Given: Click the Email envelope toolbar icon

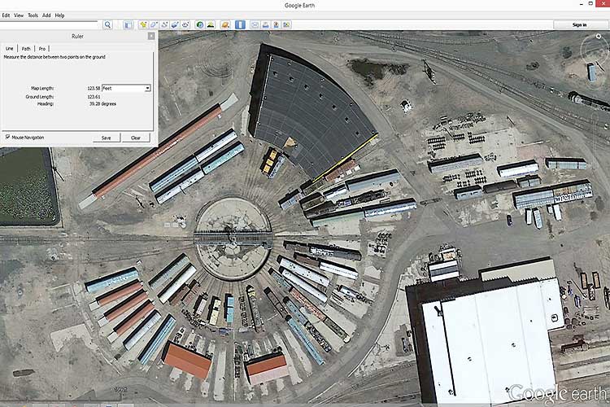Looking at the screenshot, I should click(255, 24).
